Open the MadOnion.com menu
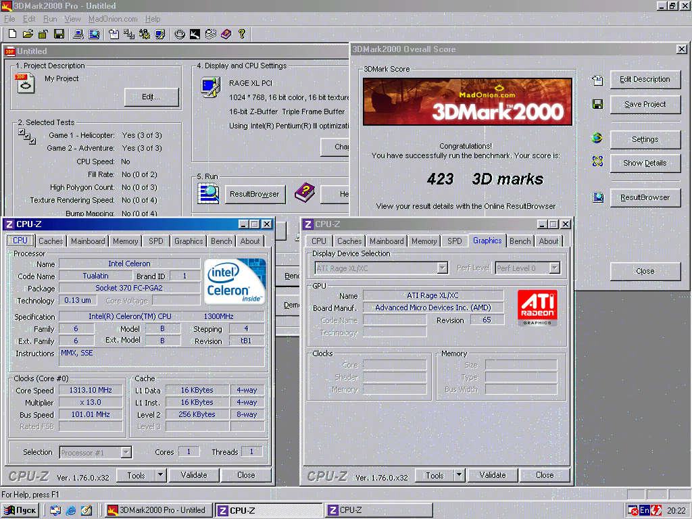 [113, 19]
